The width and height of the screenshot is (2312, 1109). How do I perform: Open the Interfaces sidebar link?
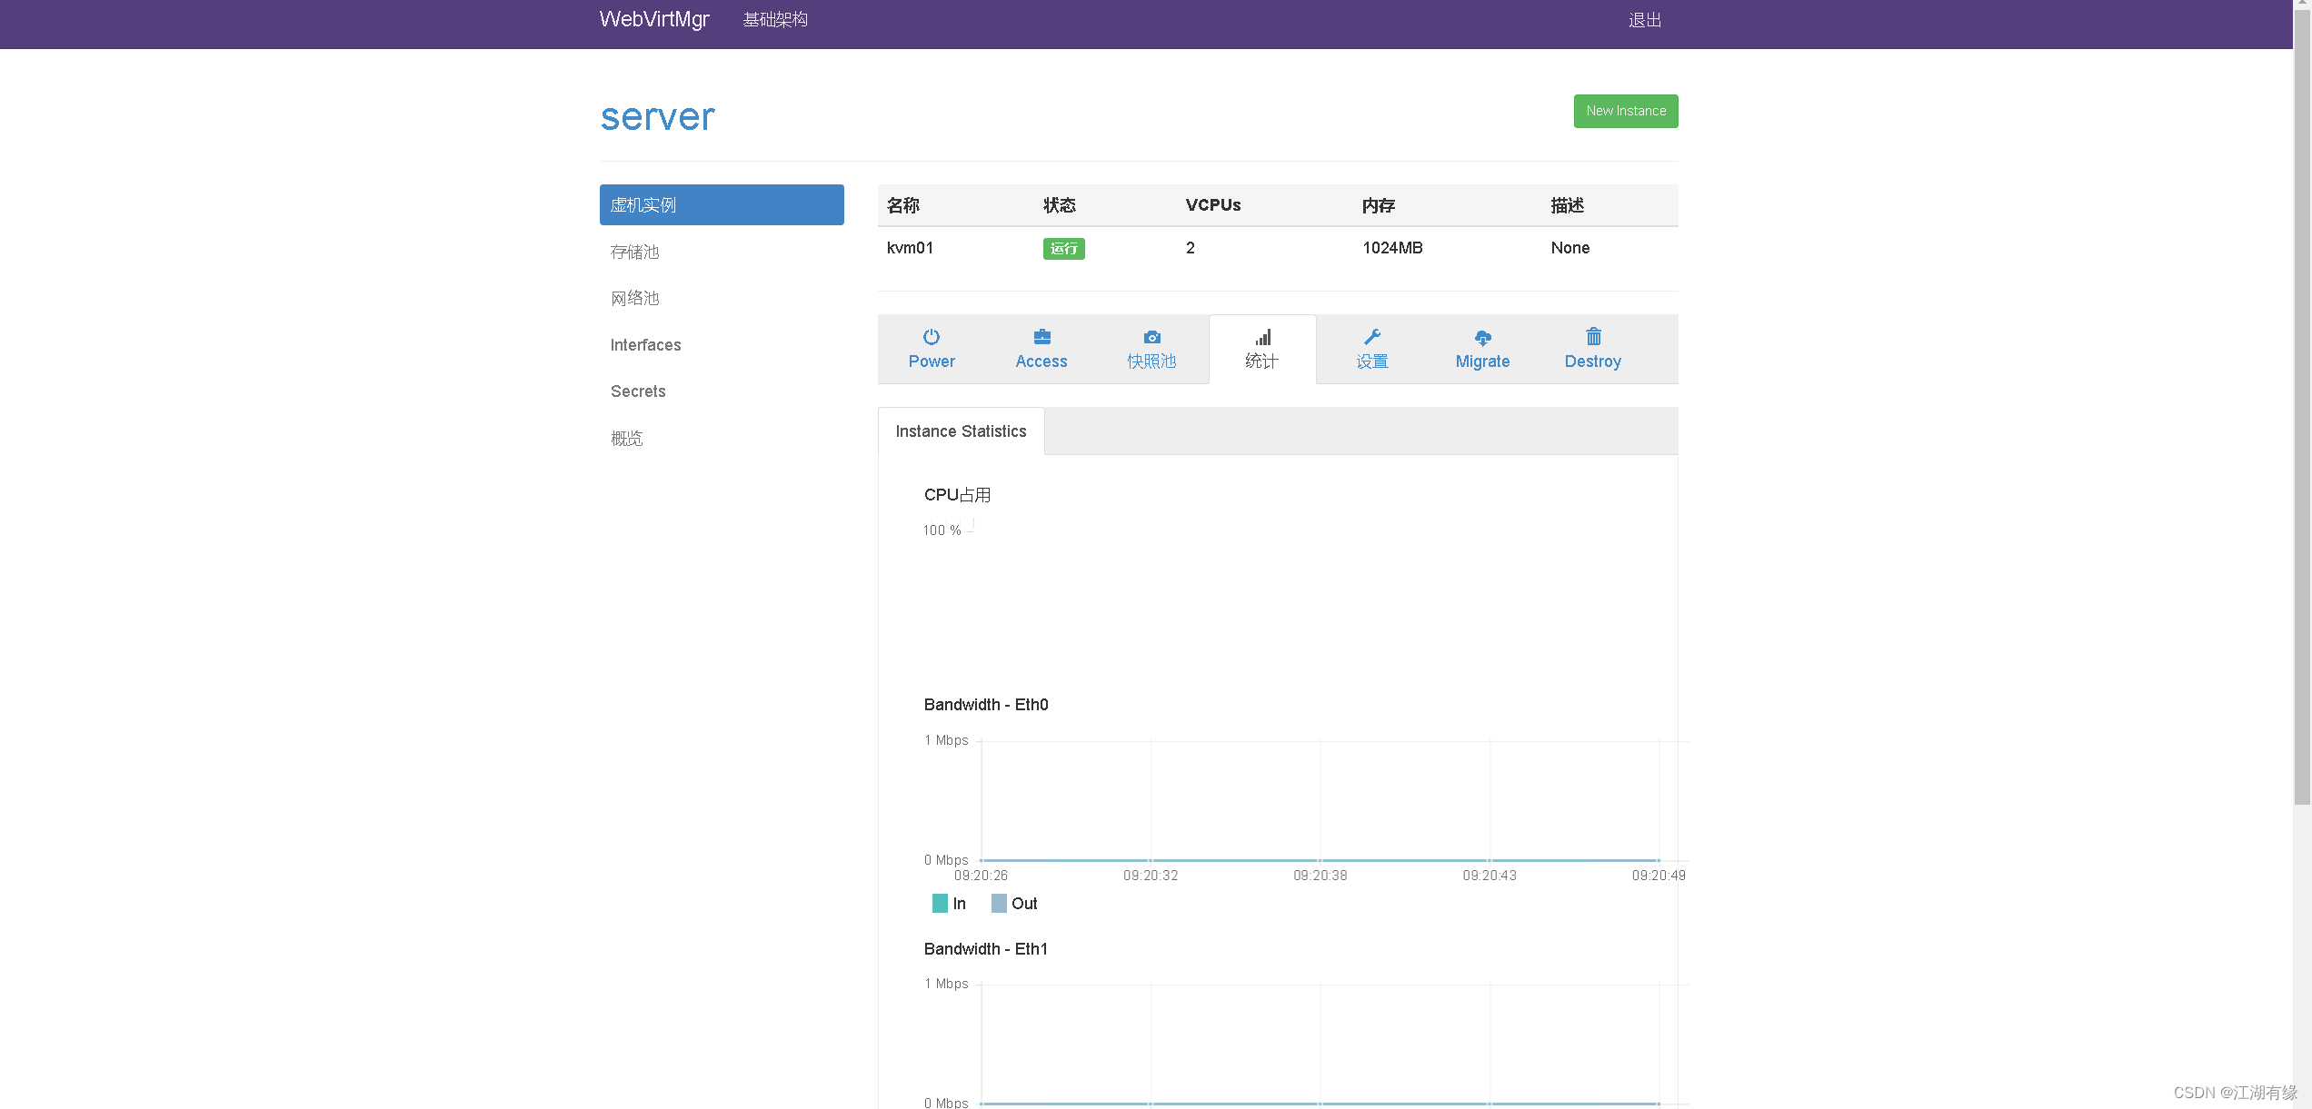tap(645, 345)
